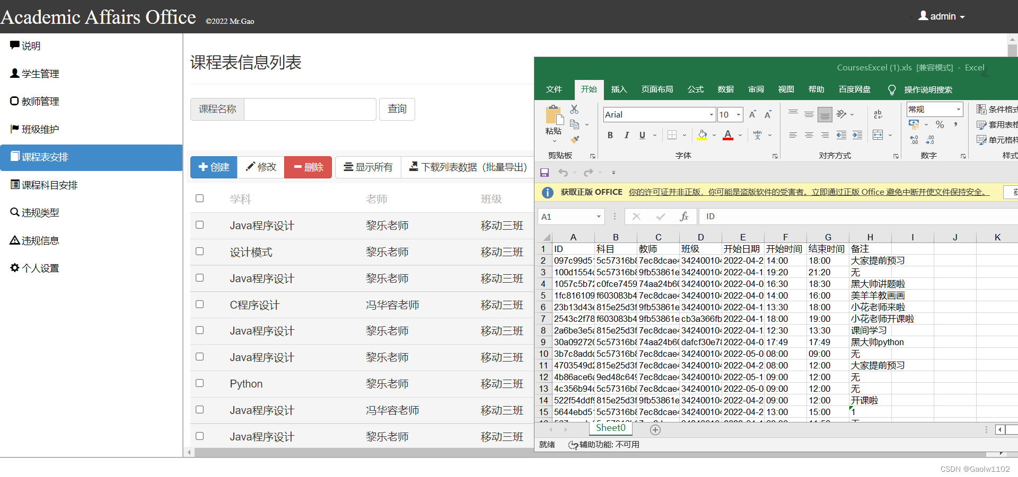Apply Percent Style number format
This screenshot has height=477, width=1018.
[x=940, y=125]
